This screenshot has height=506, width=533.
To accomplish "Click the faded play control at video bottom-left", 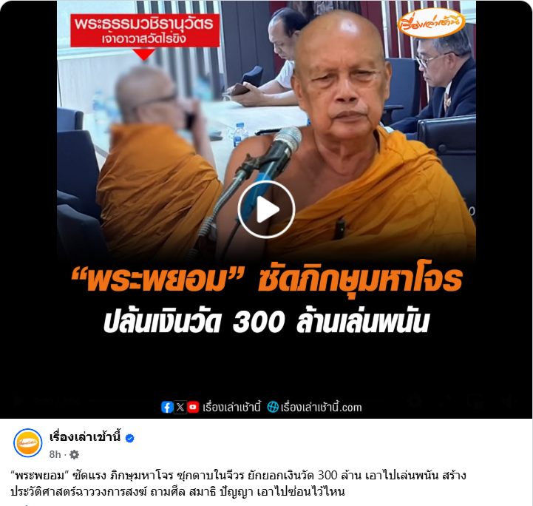I will pyautogui.click(x=18, y=401).
